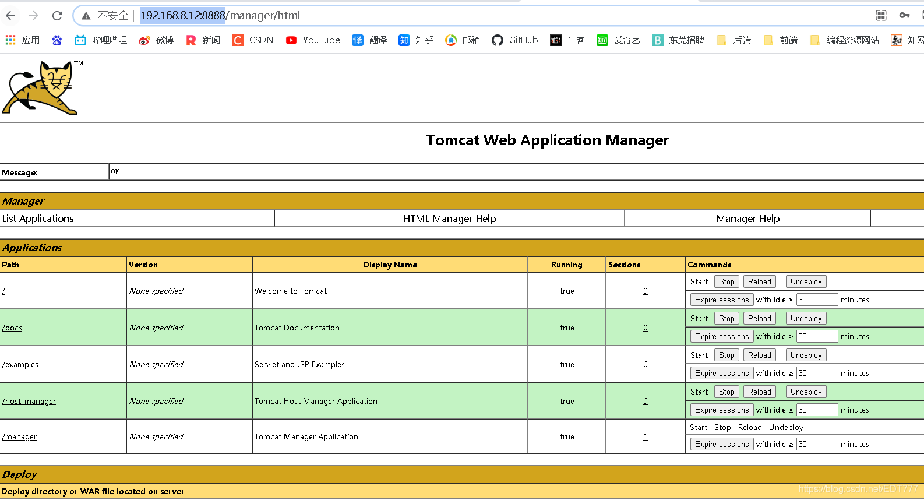Open the Baidu paw bookmark icon
924x500 pixels.
tap(57, 40)
